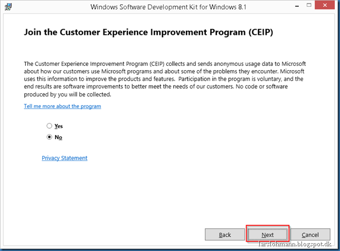Close the SDK setup window
The image size is (340, 251).
(325, 5)
